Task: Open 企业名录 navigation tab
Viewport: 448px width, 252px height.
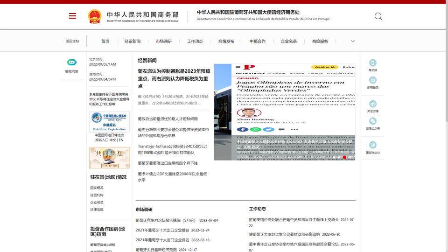Action: pos(289,41)
